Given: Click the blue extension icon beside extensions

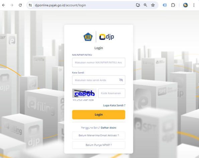Looking at the screenshot, I should (x=165, y=5).
